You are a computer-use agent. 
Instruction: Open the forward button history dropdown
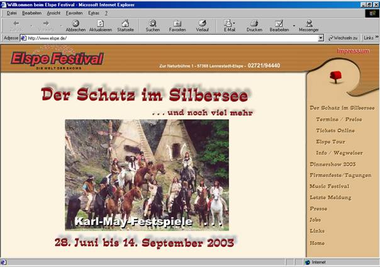61,25
